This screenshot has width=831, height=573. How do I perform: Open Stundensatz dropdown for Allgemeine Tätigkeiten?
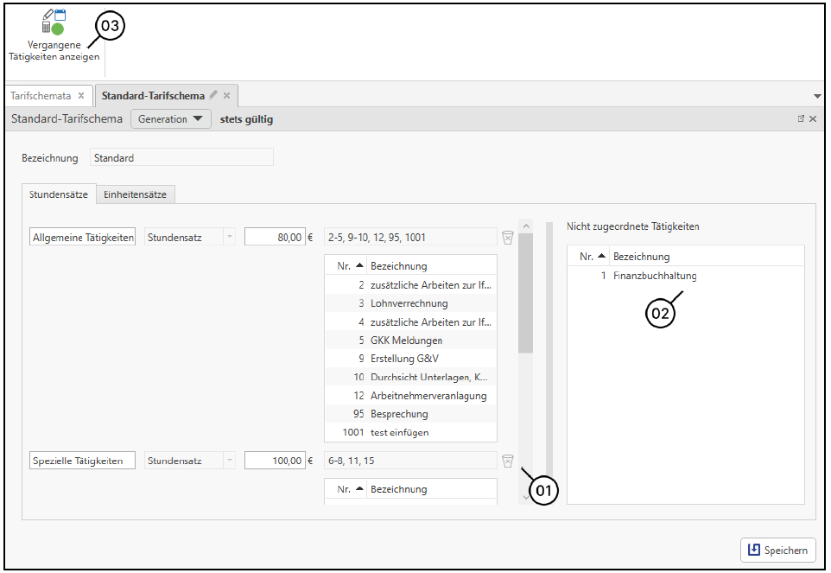pyautogui.click(x=229, y=237)
